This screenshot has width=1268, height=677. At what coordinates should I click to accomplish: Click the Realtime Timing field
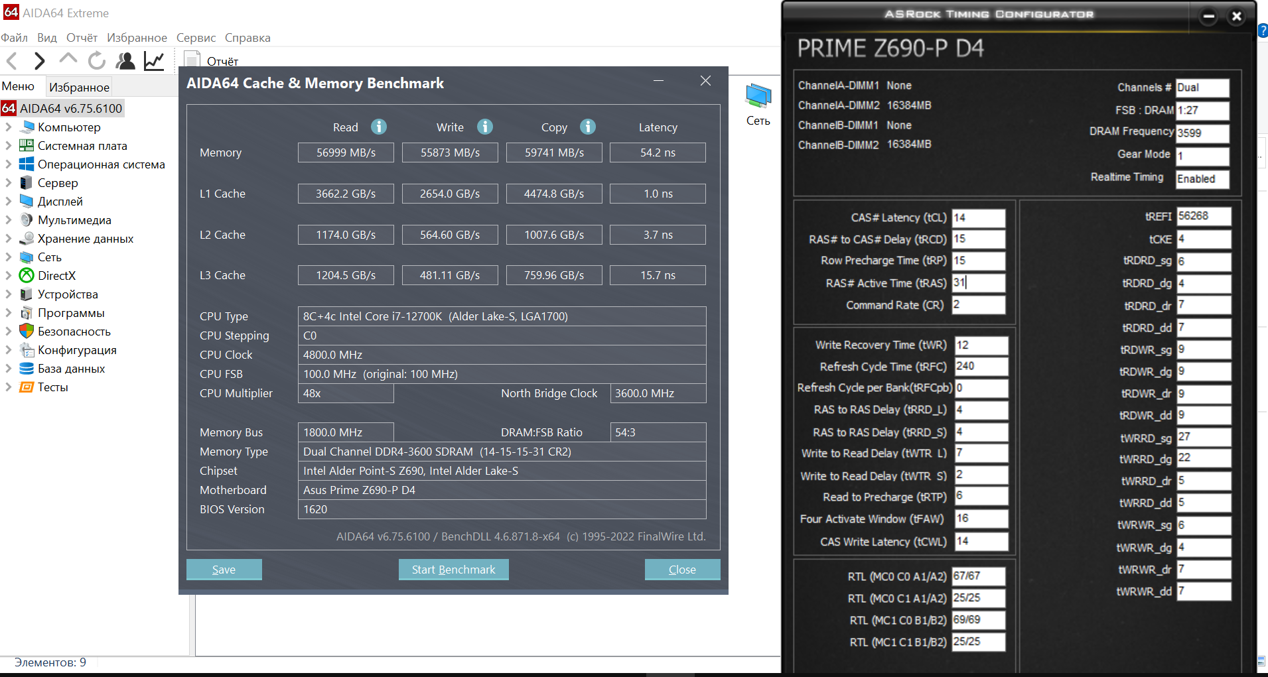[1202, 179]
